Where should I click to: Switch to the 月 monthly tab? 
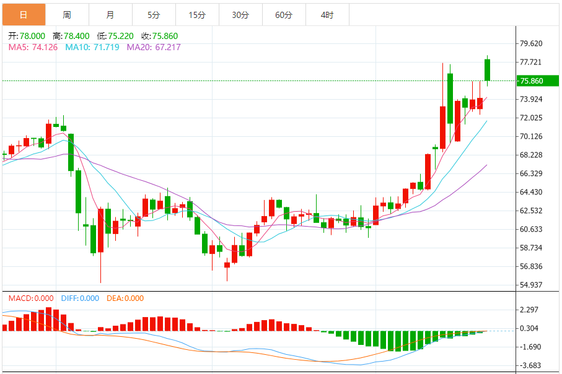110,15
